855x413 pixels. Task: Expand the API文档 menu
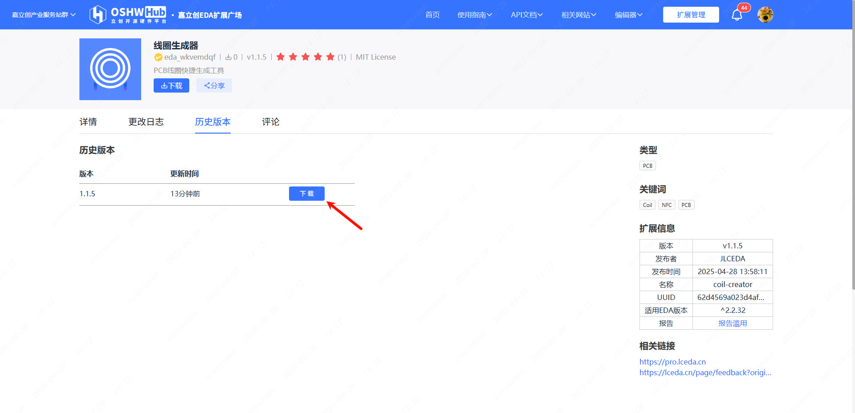click(x=526, y=15)
